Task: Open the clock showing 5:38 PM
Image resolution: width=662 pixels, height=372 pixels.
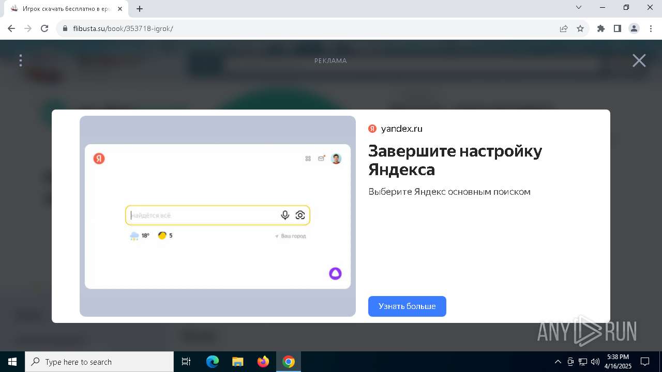Action: tap(618, 362)
